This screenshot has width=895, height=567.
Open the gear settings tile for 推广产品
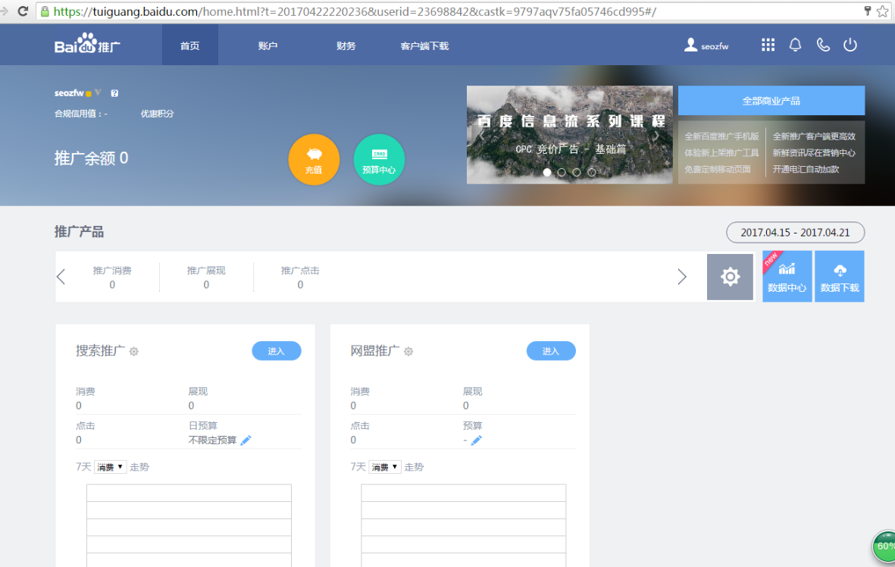coord(730,277)
